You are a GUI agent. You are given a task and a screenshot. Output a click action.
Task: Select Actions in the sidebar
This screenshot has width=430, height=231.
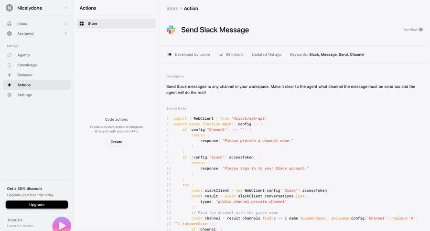pos(37,85)
